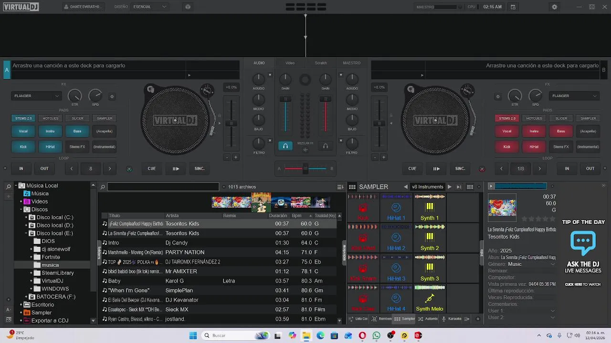Select deck A Slicer pad mode
The height and width of the screenshot is (343, 611).
coord(77,118)
